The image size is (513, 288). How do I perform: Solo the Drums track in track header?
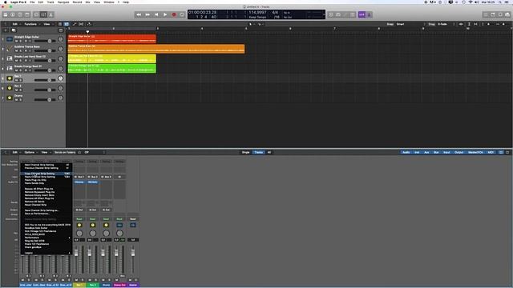(20, 100)
